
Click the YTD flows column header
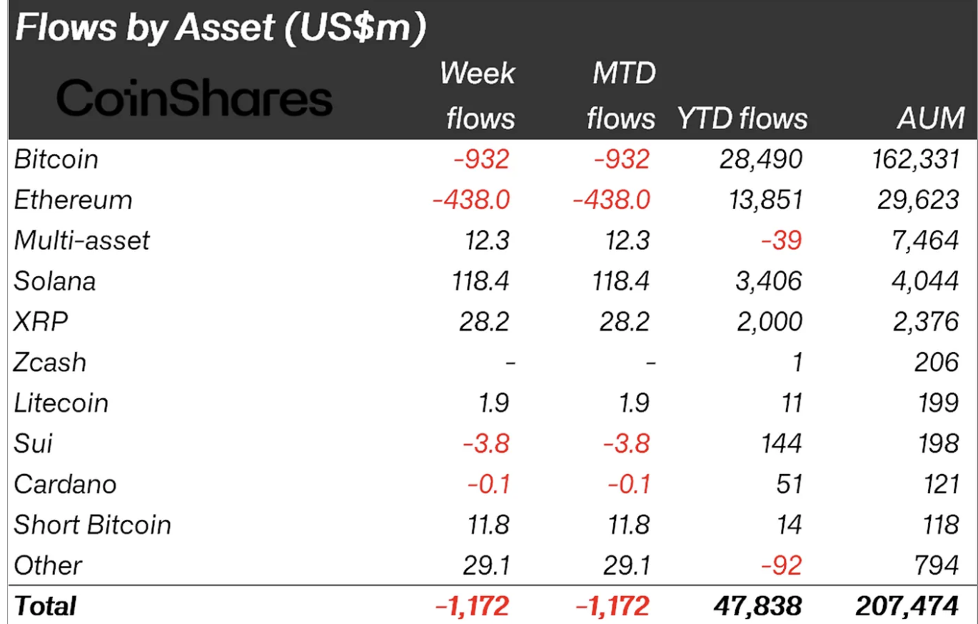(742, 119)
